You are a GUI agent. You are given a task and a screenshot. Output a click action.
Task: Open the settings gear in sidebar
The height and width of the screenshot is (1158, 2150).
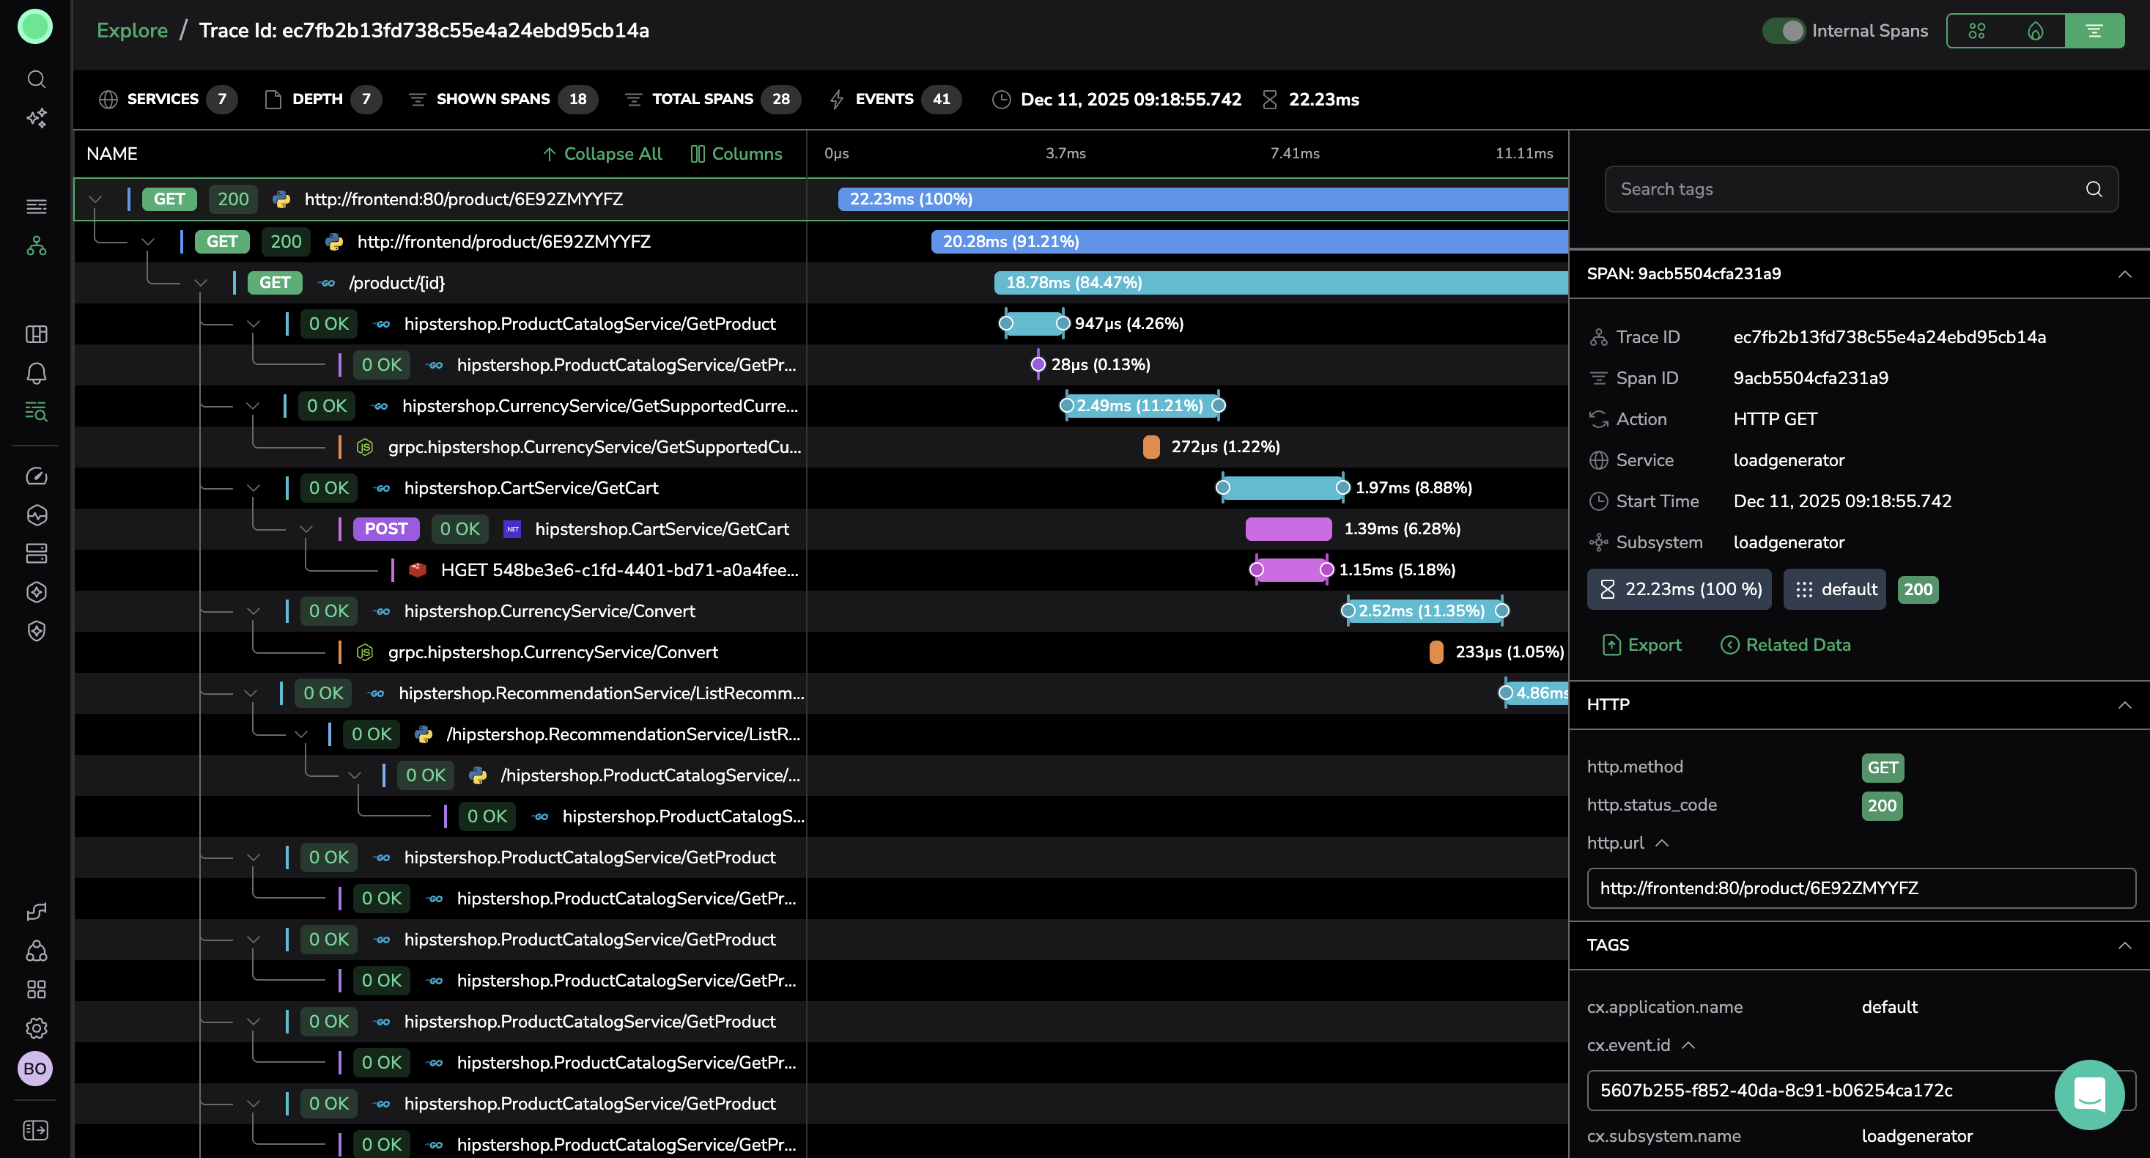[x=36, y=1028]
